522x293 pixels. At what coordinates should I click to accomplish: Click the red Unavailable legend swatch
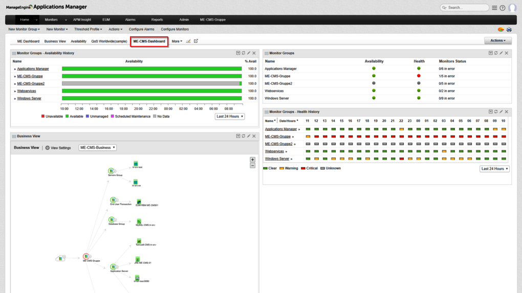coord(43,117)
